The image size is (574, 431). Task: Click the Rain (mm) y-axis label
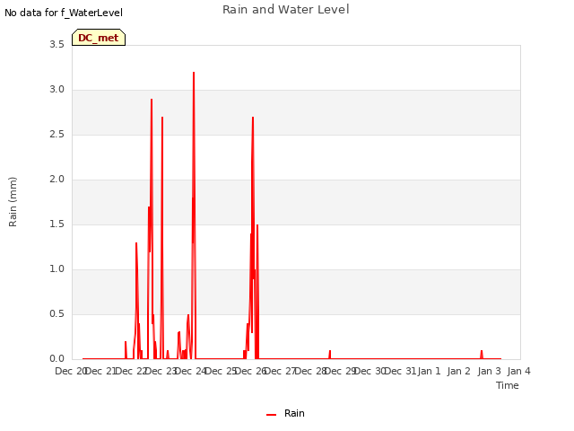point(13,202)
